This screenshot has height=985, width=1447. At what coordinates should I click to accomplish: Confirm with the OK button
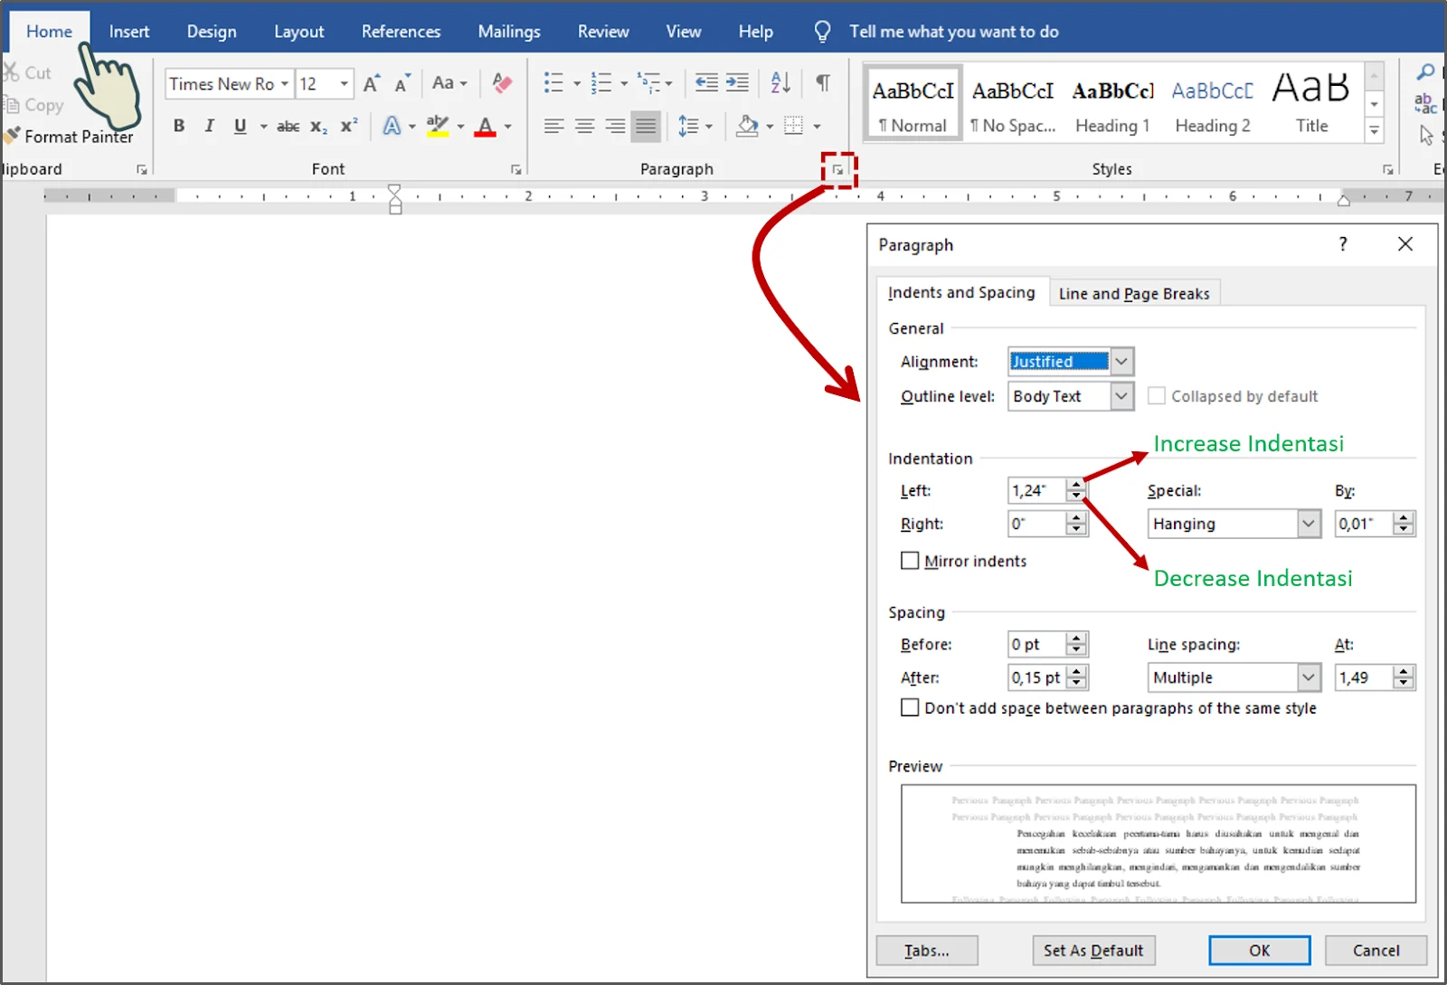point(1259,951)
